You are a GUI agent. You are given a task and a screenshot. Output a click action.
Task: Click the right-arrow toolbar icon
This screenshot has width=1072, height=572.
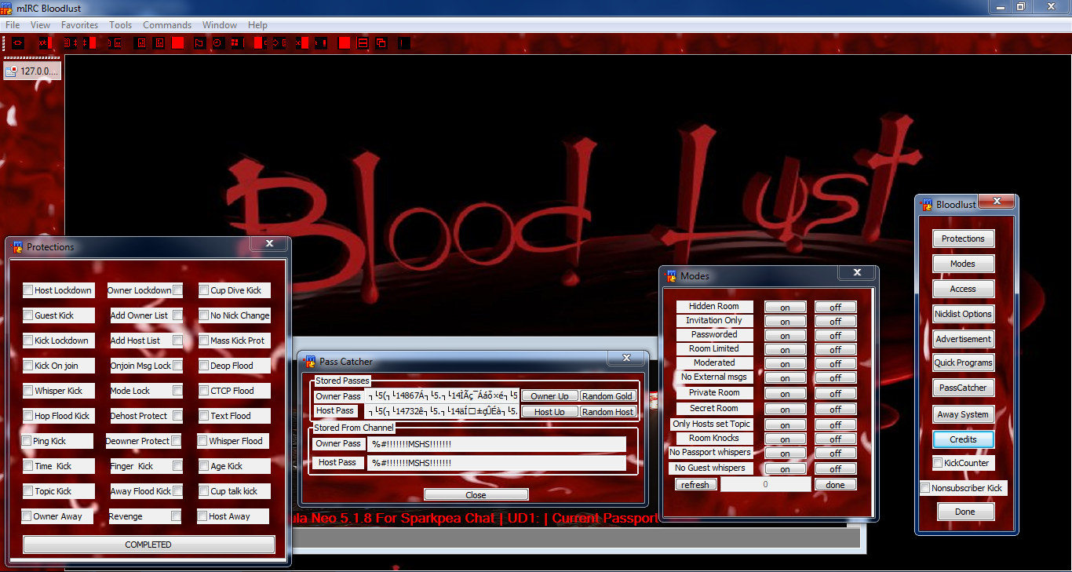[278, 42]
